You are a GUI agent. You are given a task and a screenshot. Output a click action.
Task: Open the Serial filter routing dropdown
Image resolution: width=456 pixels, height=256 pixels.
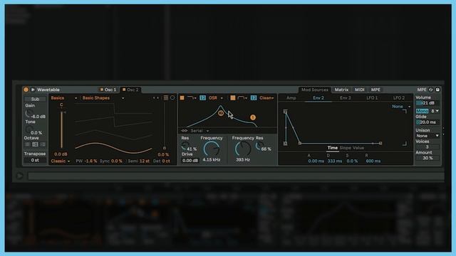(199, 131)
